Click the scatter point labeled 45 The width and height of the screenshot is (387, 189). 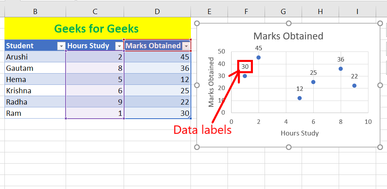259,58
